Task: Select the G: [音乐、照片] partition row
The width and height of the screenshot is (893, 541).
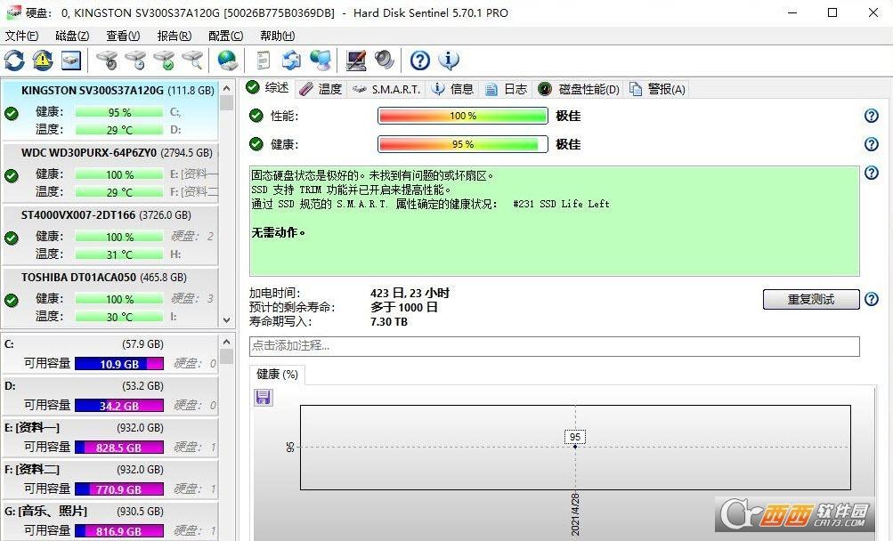Action: coord(110,521)
